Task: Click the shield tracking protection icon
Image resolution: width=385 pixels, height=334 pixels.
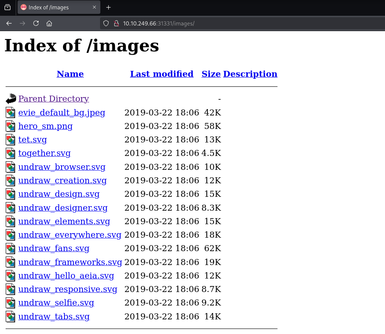Action: (x=106, y=23)
